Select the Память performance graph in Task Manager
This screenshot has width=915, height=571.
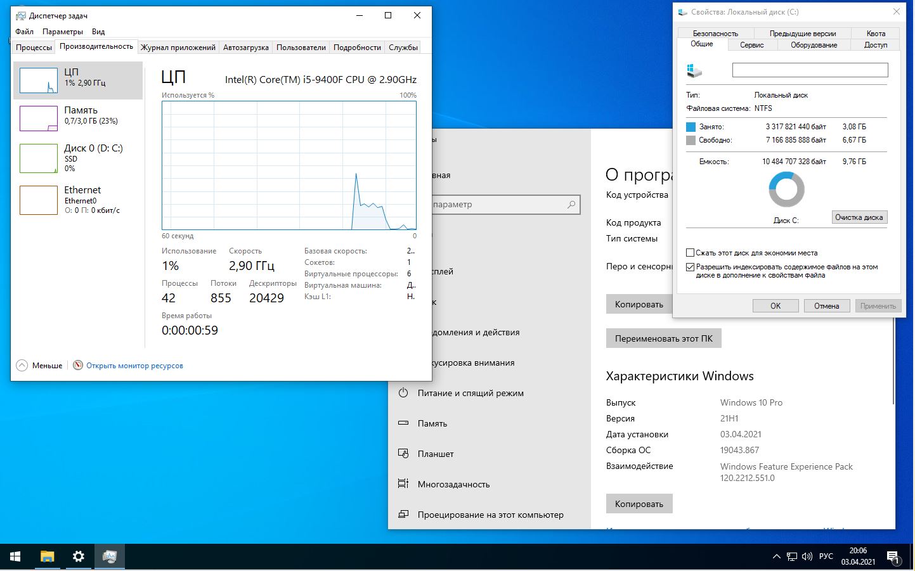click(78, 119)
